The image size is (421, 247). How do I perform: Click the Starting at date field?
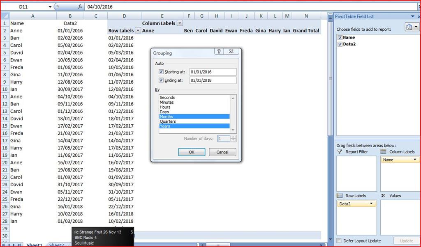[x=213, y=72]
